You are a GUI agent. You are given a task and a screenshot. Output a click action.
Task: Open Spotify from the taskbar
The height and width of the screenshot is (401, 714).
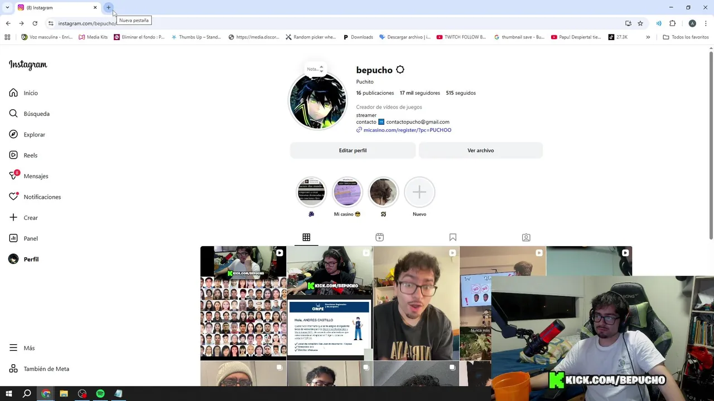[100, 394]
